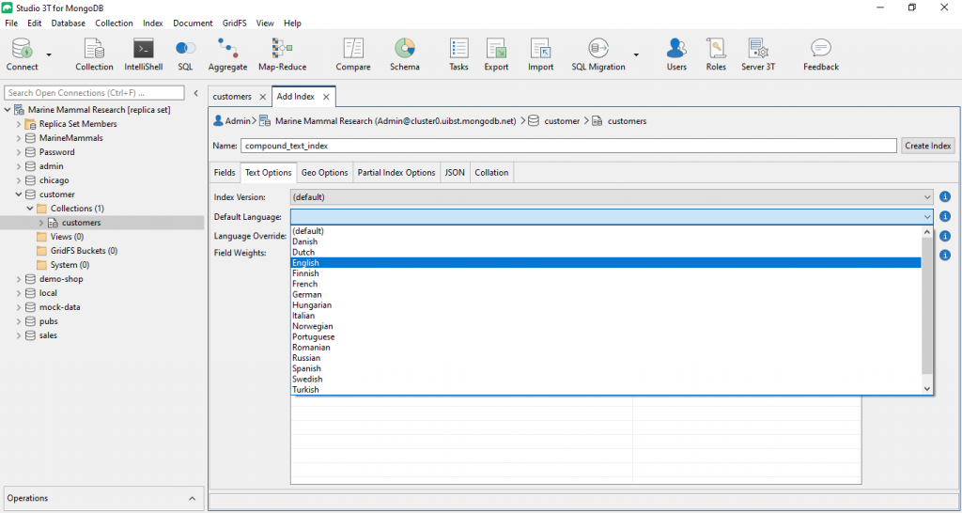Expand the Operations panel

pyautogui.click(x=192, y=498)
